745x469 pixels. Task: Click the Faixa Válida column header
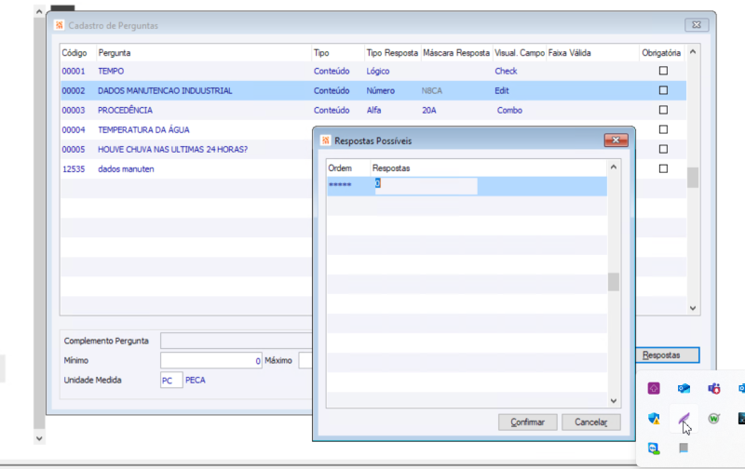pos(569,53)
